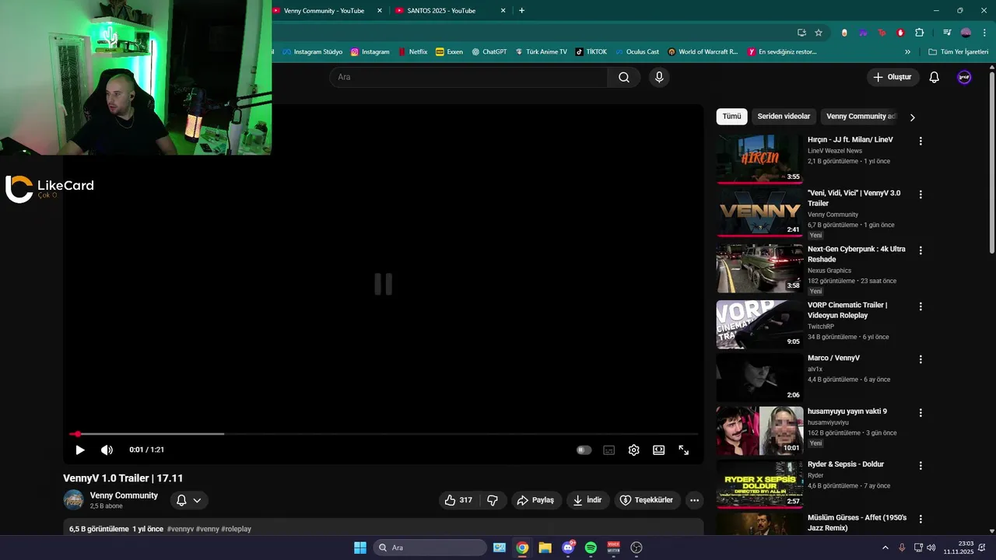Open the VORP Cinematic Trailer thumbnail

759,324
